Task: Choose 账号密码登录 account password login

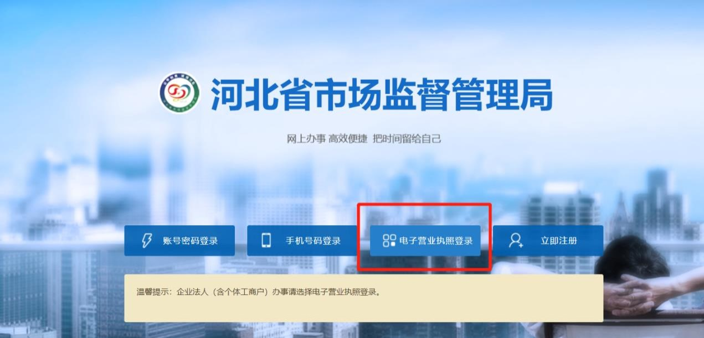Action: (179, 241)
